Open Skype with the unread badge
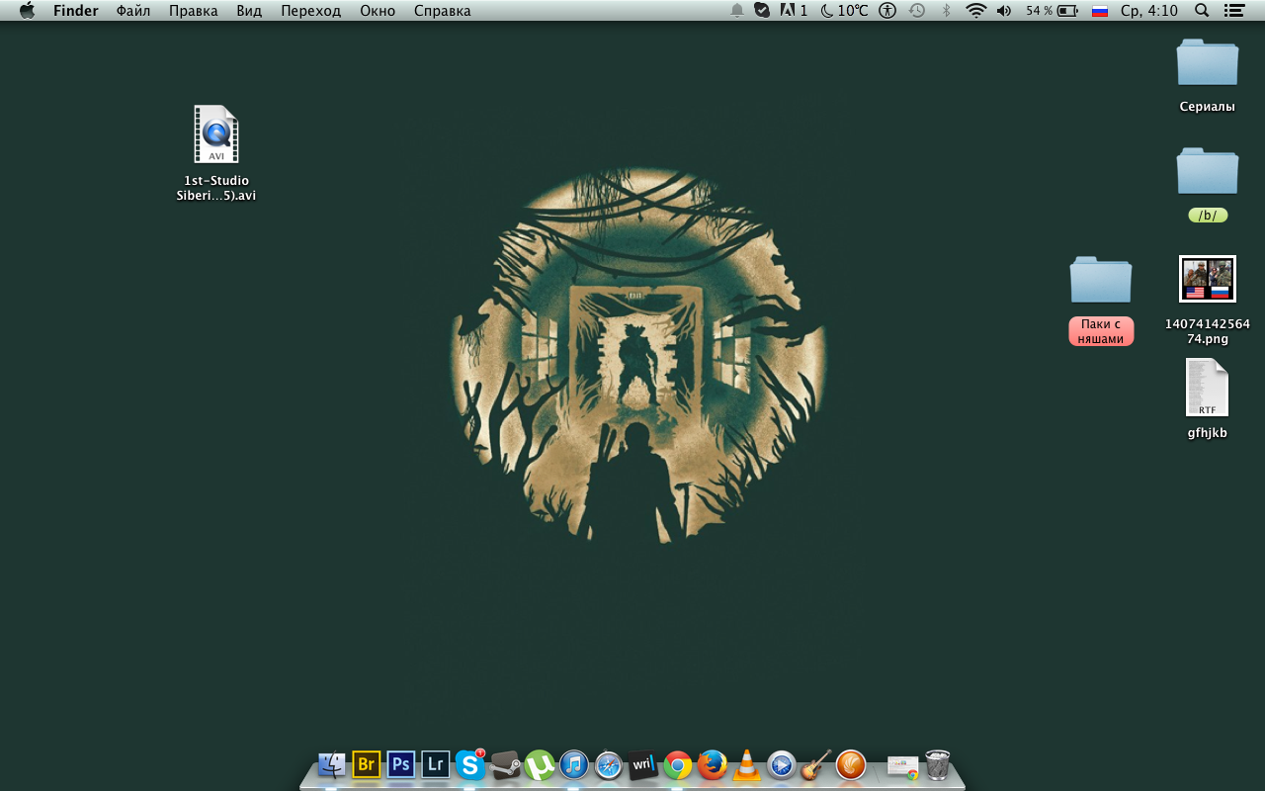 pos(470,764)
